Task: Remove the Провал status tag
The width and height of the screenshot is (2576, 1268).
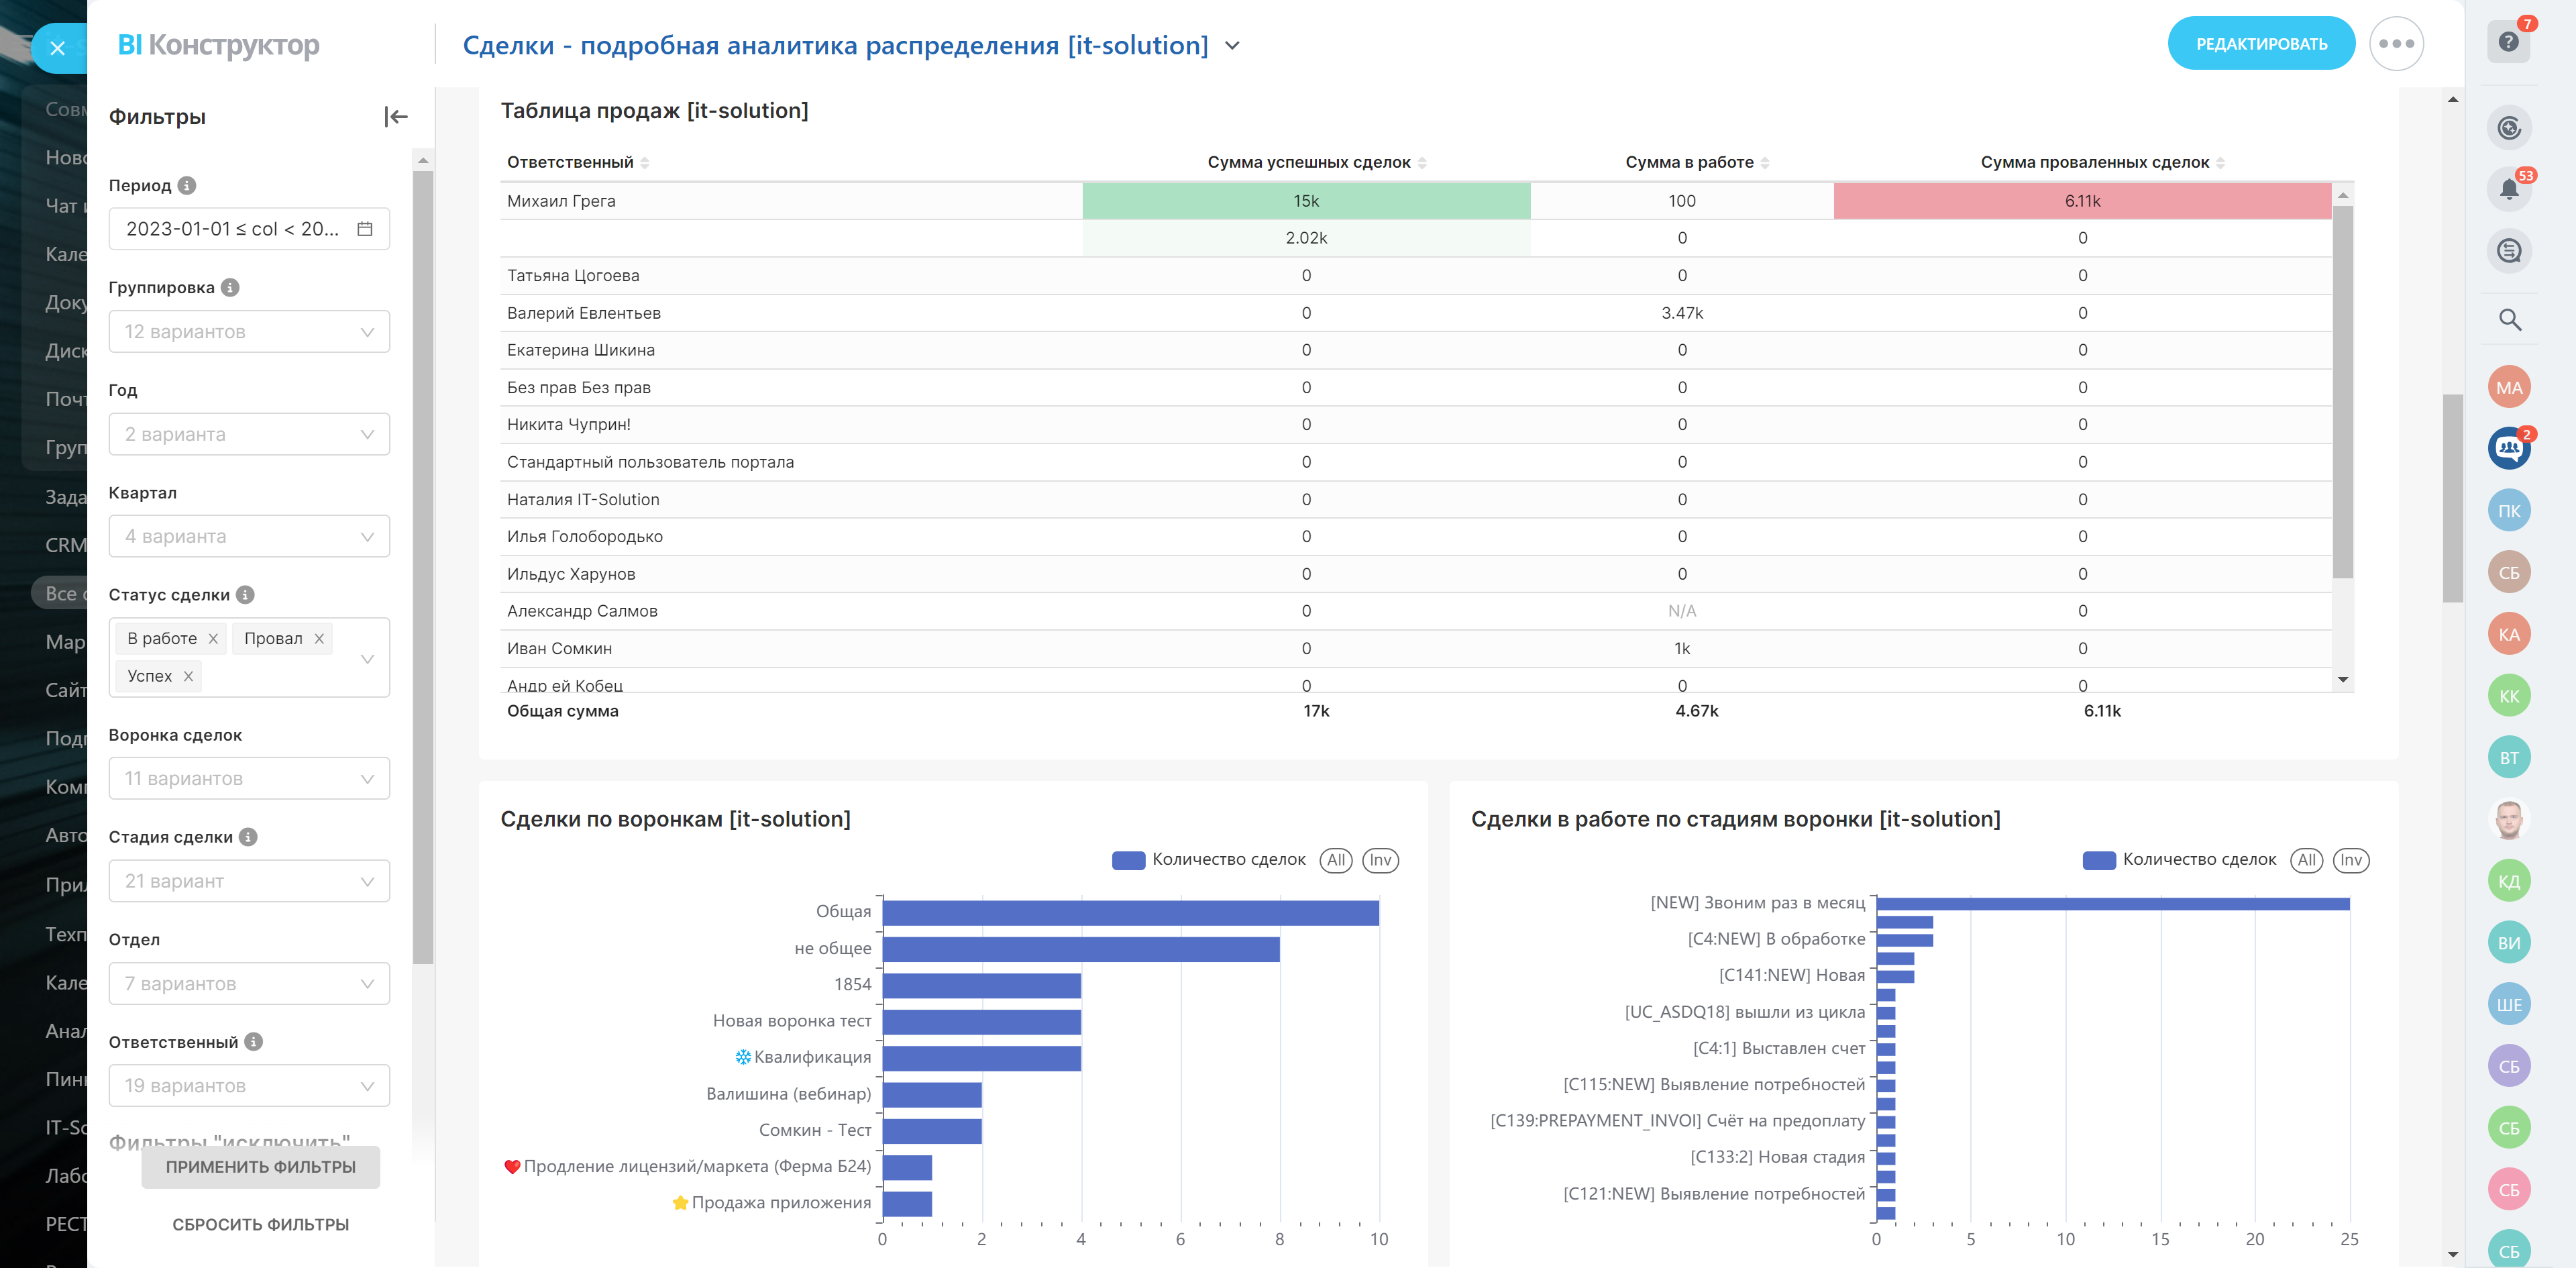Action: (319, 639)
